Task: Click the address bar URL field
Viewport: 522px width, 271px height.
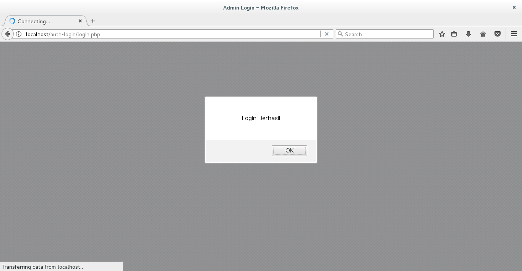Action: (x=172, y=34)
